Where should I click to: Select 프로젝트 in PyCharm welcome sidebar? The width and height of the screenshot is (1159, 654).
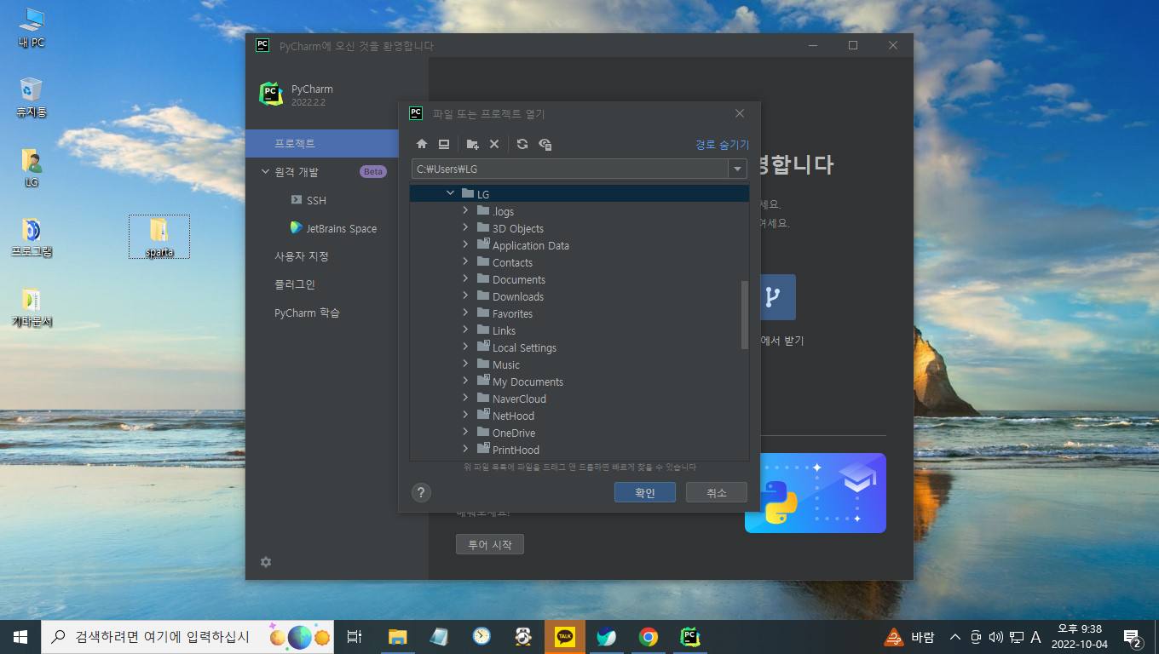coord(322,143)
